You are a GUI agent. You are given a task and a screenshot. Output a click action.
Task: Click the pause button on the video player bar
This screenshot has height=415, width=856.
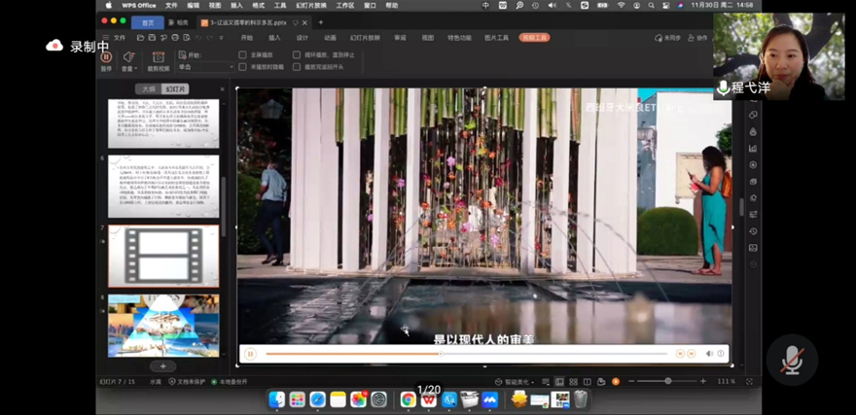point(250,354)
